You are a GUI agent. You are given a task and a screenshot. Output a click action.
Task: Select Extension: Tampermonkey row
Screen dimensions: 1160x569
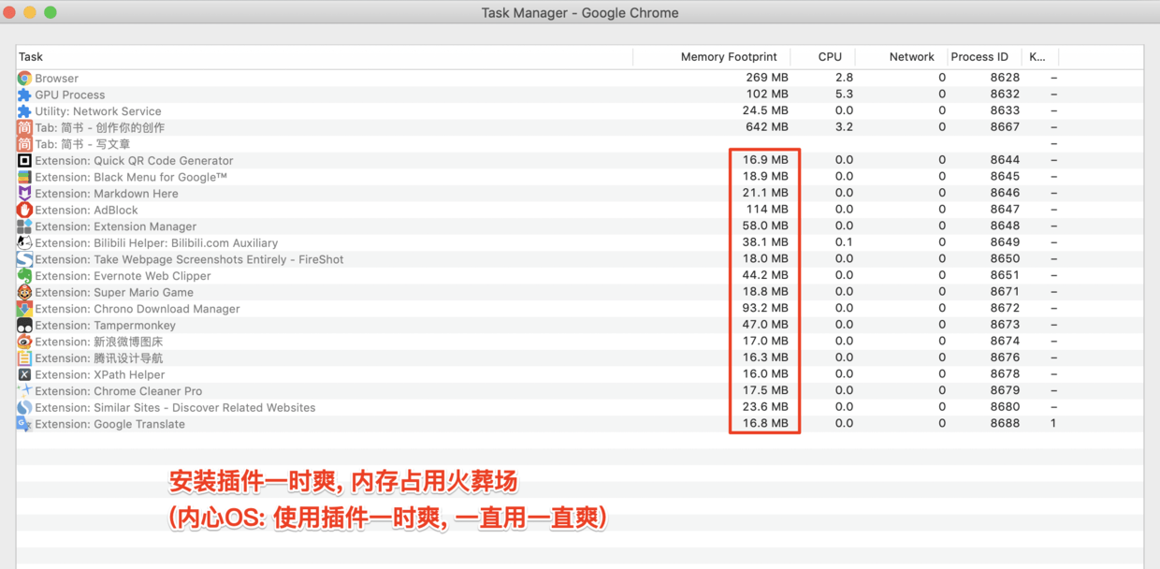pyautogui.click(x=580, y=326)
